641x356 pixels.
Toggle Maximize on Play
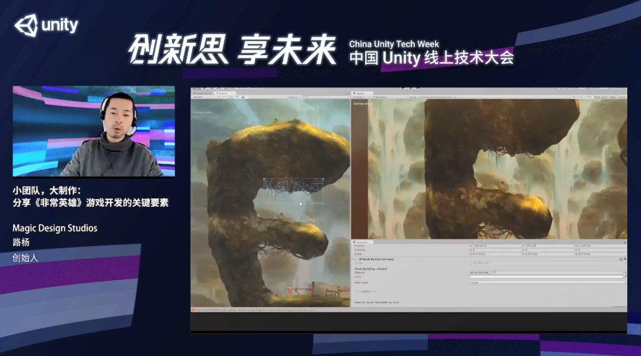(x=582, y=97)
